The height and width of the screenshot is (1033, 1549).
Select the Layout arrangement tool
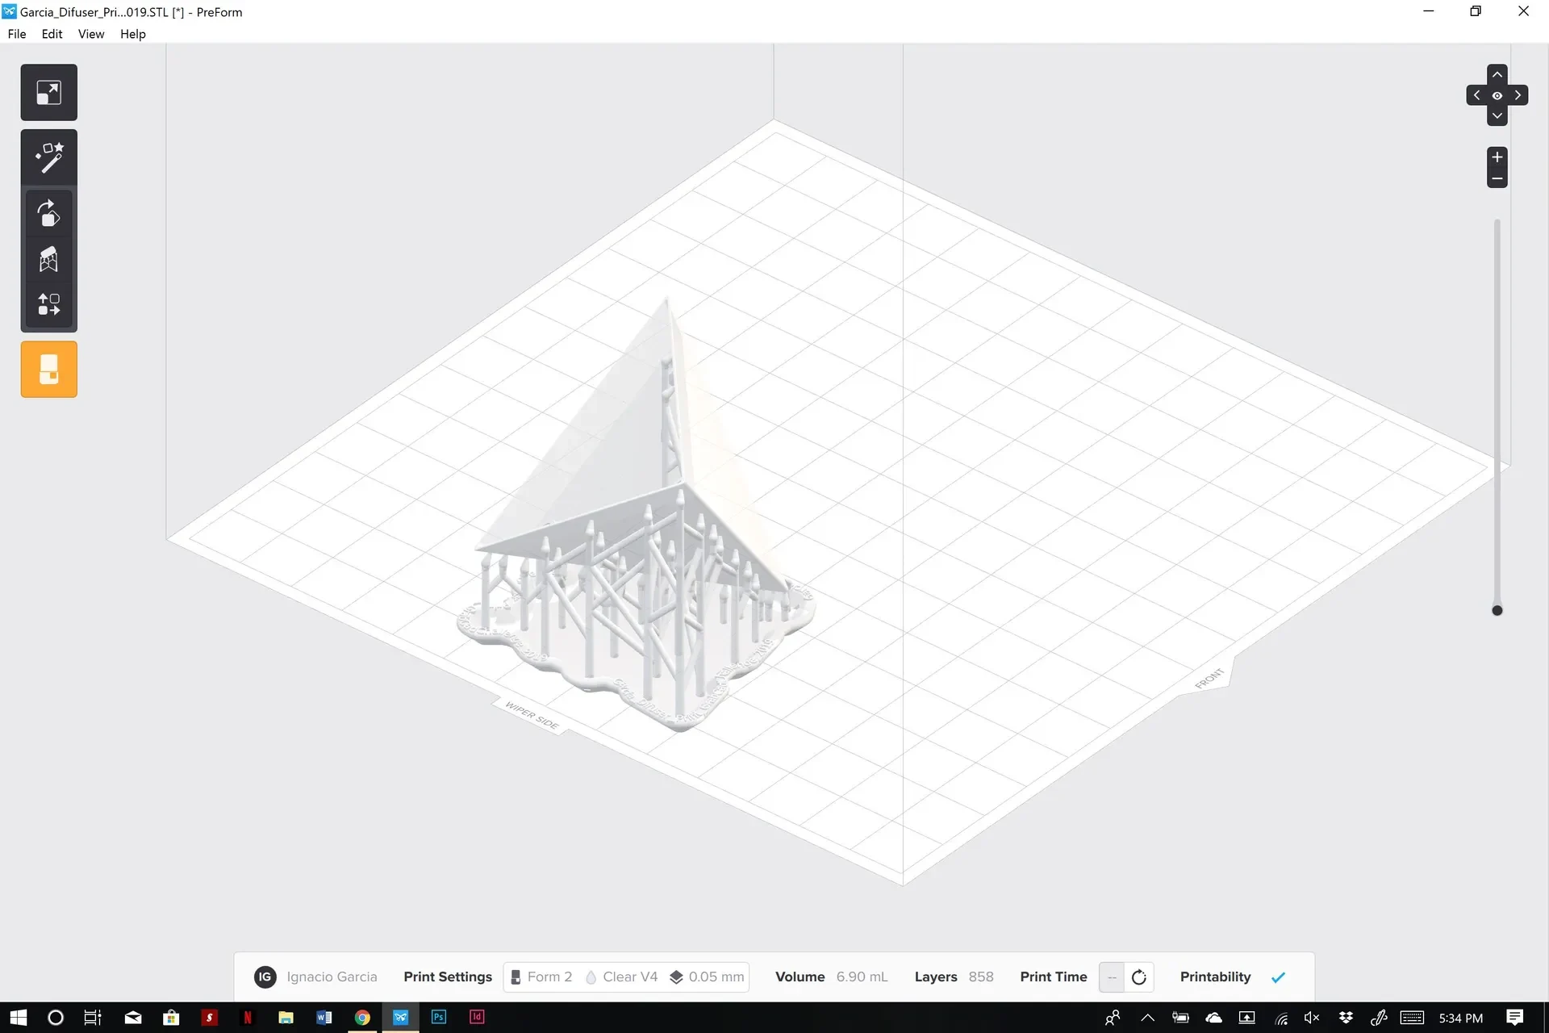48,304
